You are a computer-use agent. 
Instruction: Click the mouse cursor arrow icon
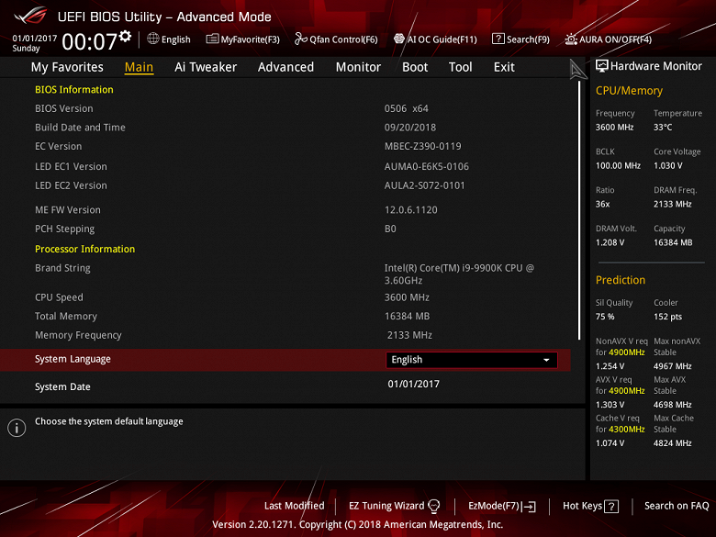click(x=578, y=70)
